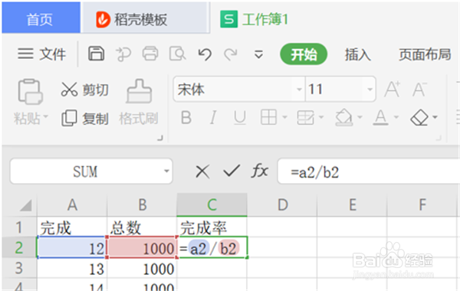The width and height of the screenshot is (460, 291).
Task: Click the formula bar showing =a2/b2
Action: pyautogui.click(x=369, y=172)
